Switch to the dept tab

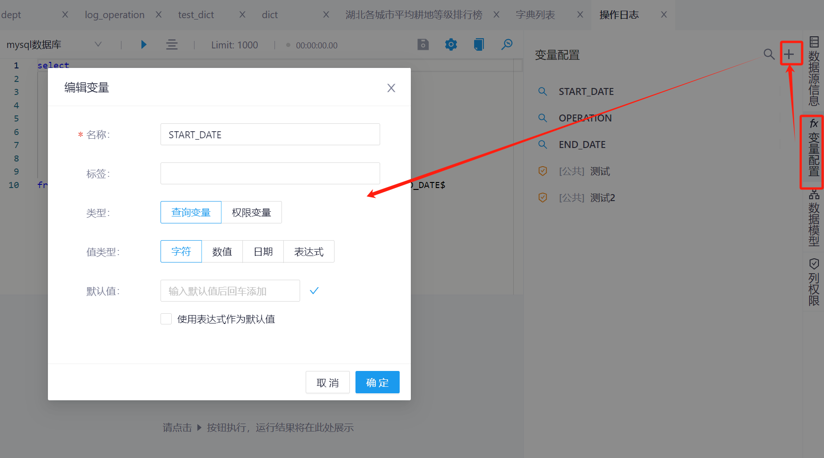[x=11, y=15]
